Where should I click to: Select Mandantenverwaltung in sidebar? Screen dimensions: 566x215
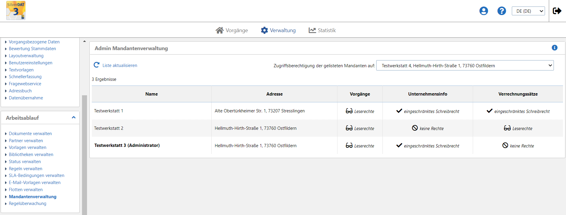(33, 197)
